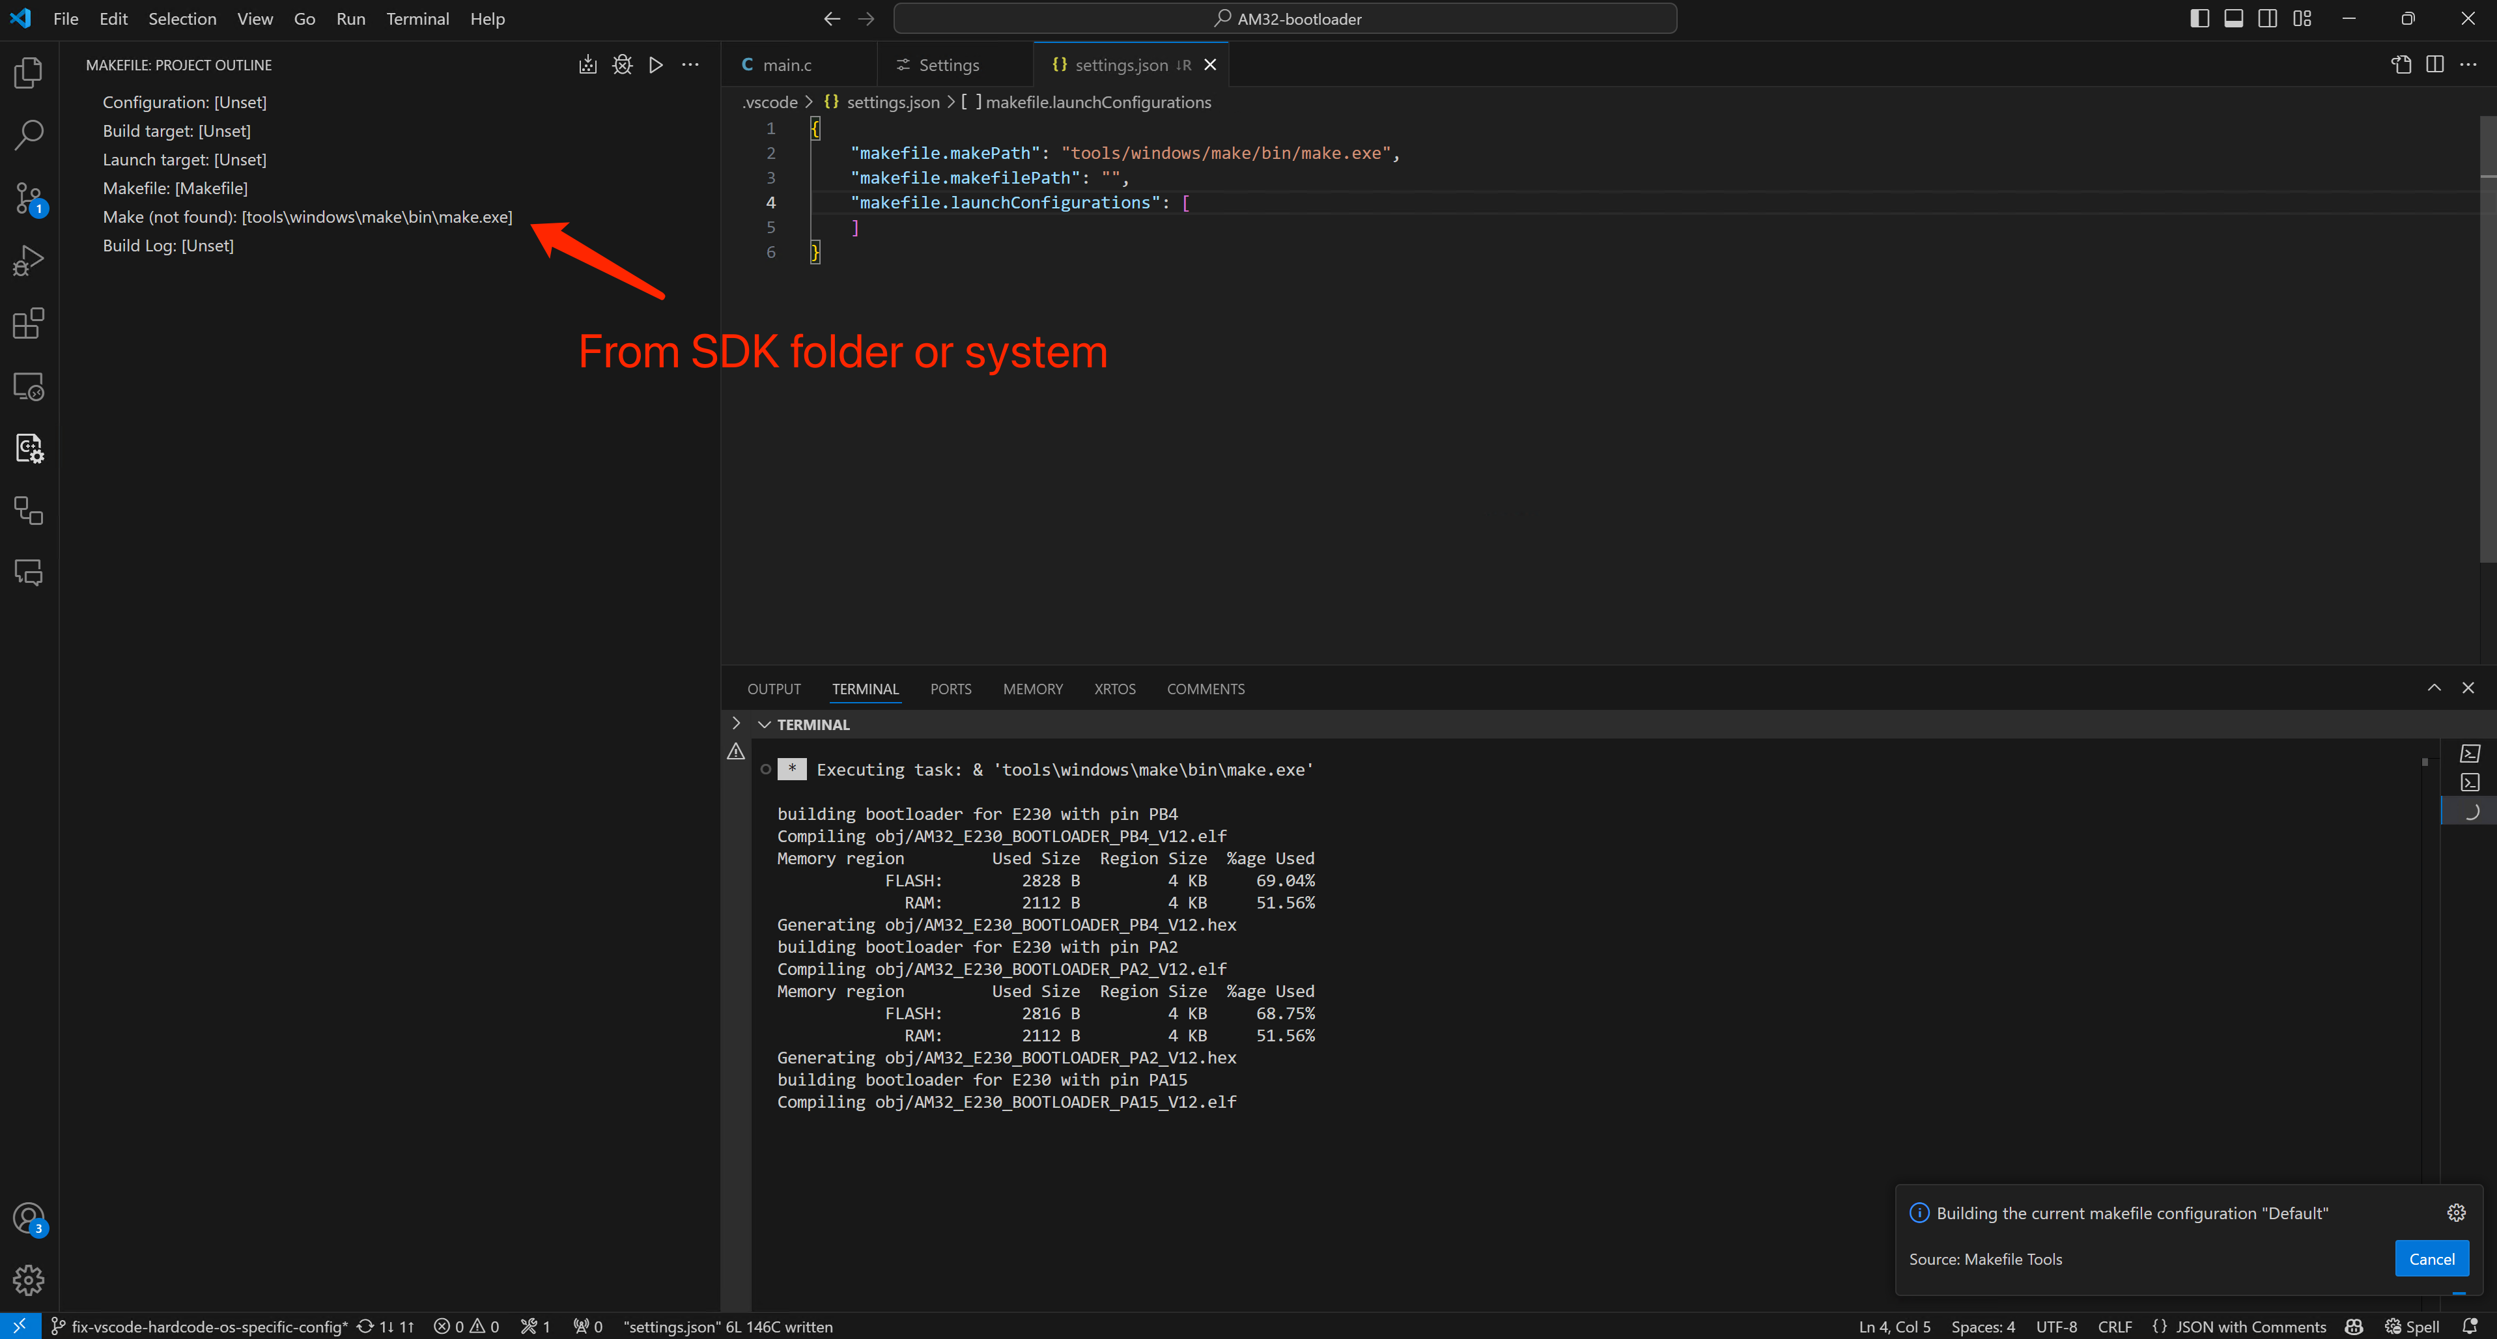Go back in navigation history
Viewport: 2497px width, 1339px height.
(832, 18)
